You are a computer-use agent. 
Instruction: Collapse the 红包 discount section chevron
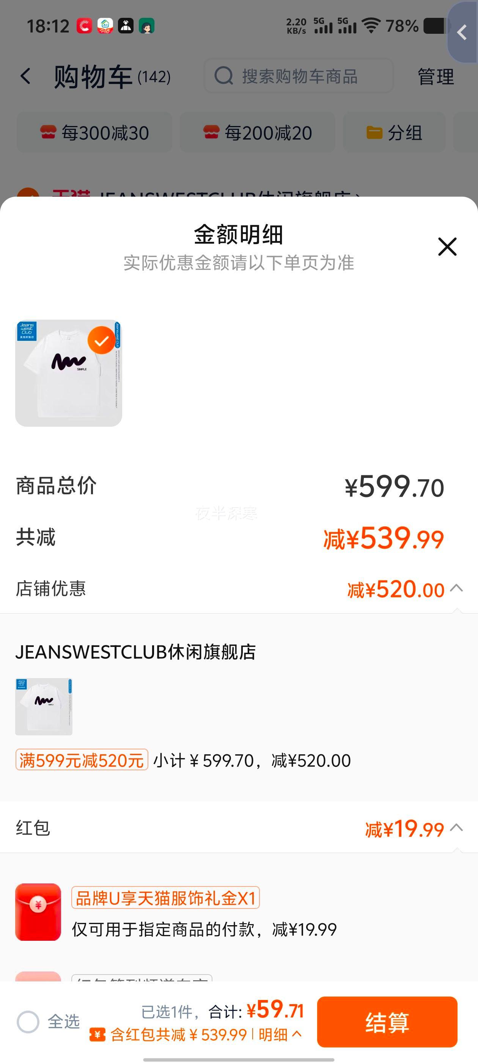[x=456, y=827]
